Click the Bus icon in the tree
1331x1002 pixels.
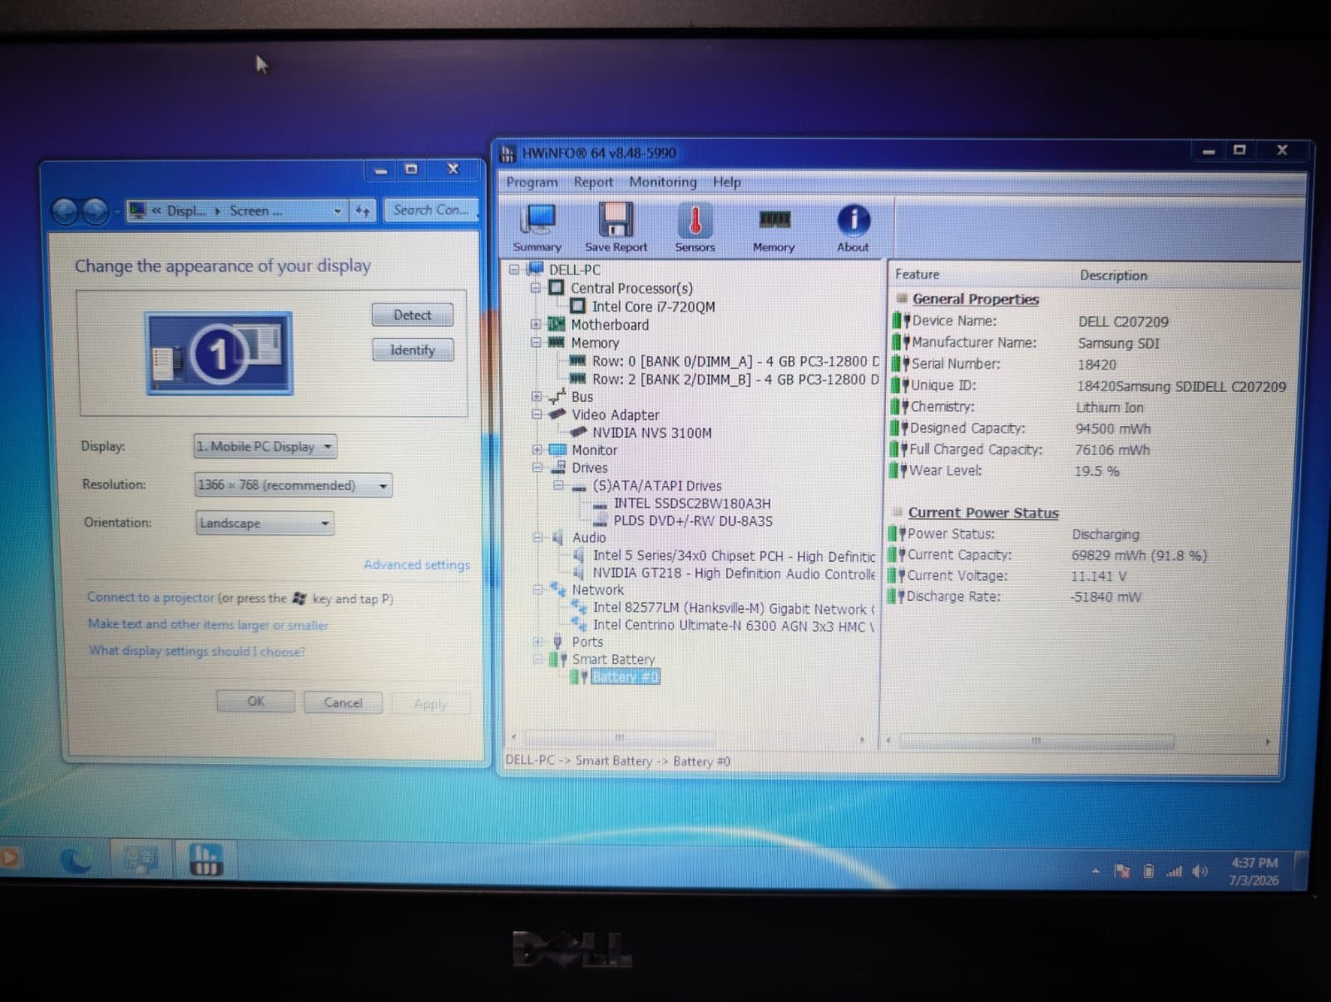(x=557, y=396)
